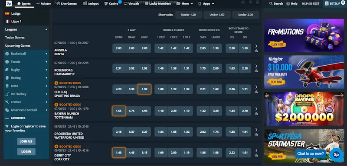View stats chart icon for Drogheda United
The image size is (347, 166).
pos(256,134)
